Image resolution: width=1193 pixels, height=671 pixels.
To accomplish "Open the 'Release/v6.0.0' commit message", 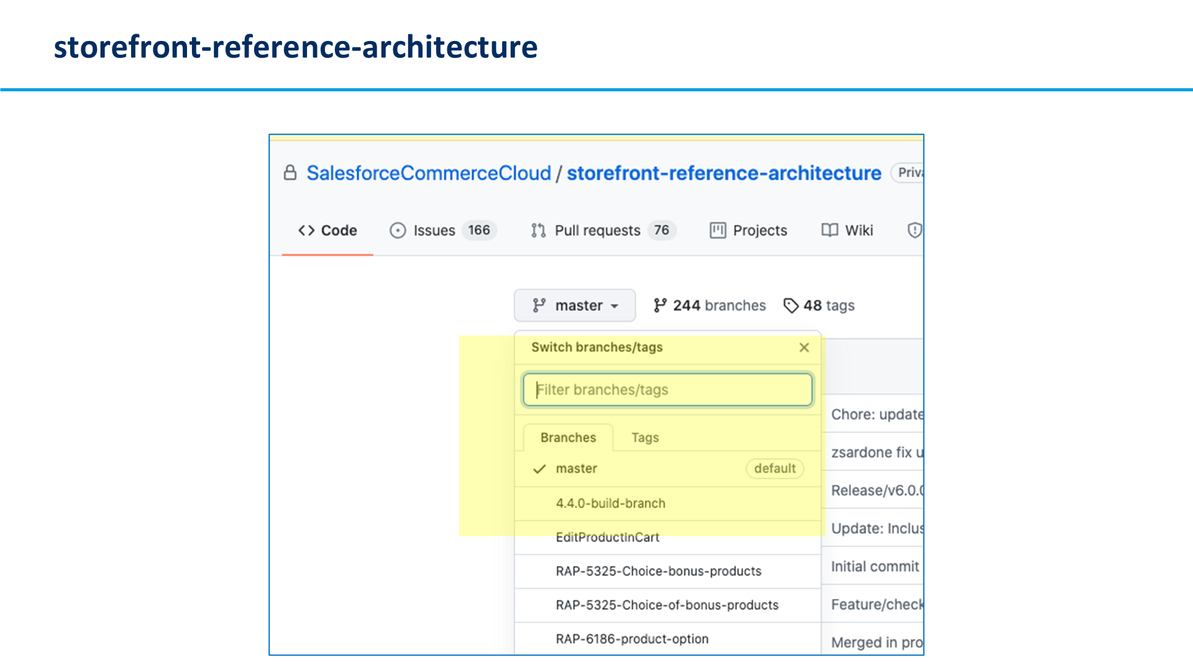I will [x=877, y=490].
